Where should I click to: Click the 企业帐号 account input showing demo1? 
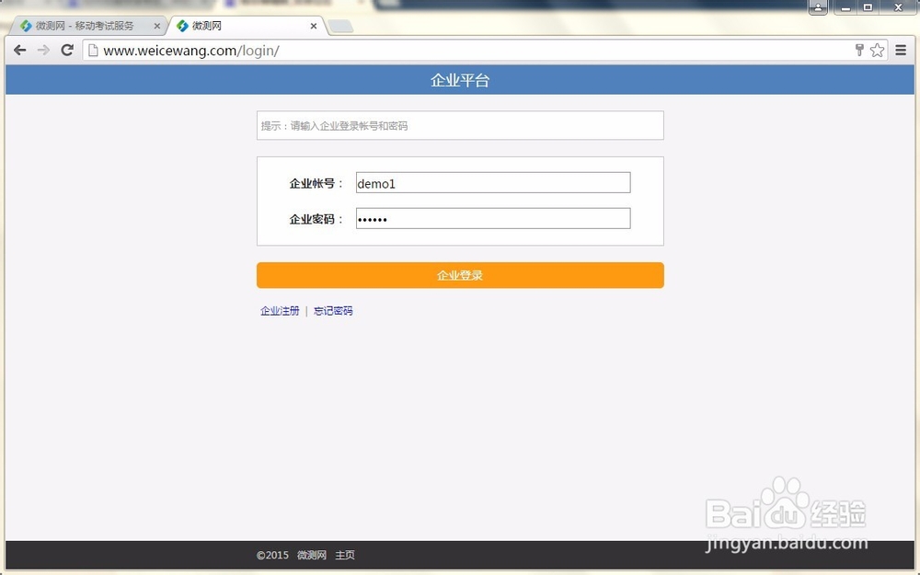click(492, 182)
